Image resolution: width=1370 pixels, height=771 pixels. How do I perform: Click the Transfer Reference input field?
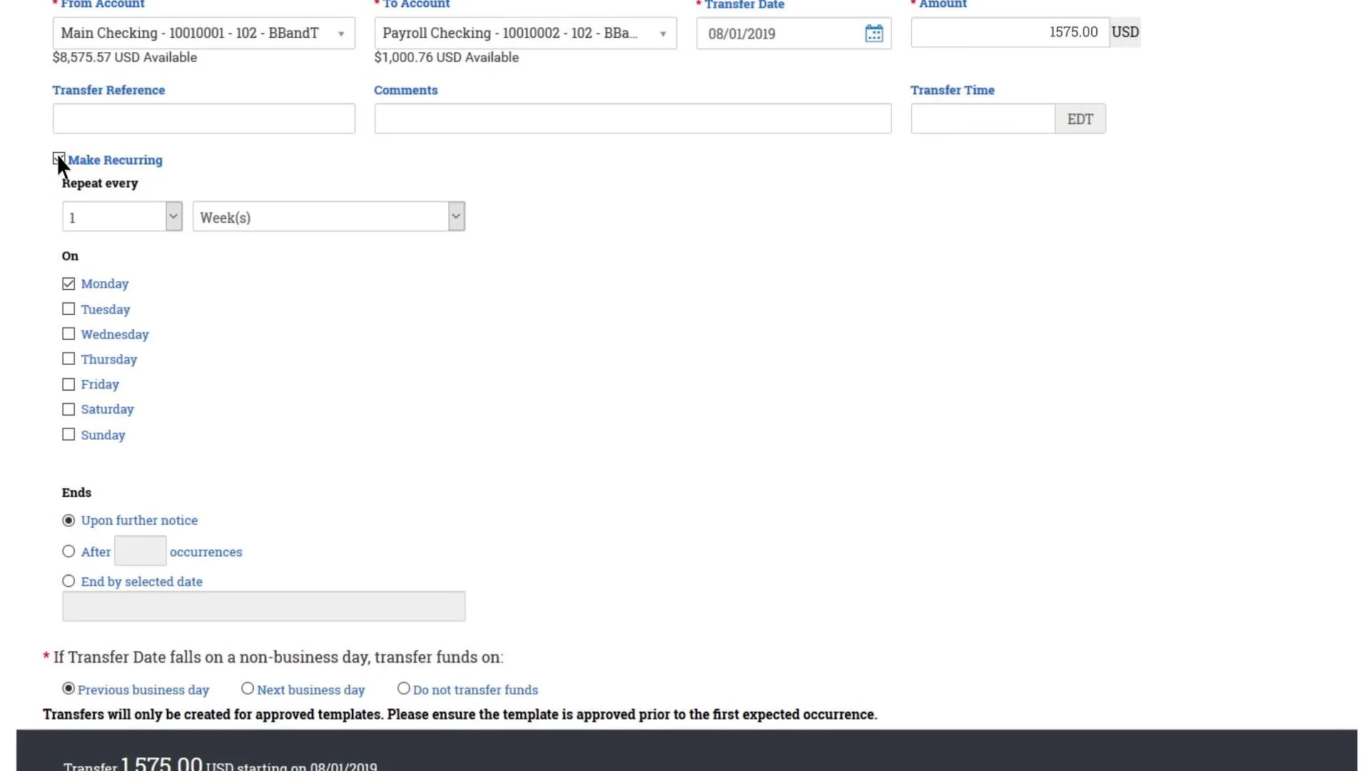click(203, 119)
